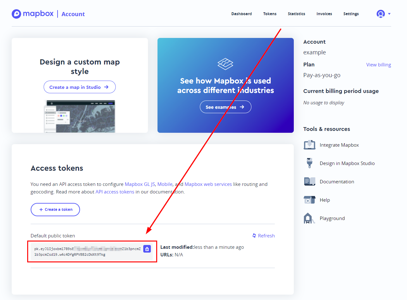This screenshot has width=407, height=300.
Task: Click the 'Default public token' label
Action: tap(53, 236)
